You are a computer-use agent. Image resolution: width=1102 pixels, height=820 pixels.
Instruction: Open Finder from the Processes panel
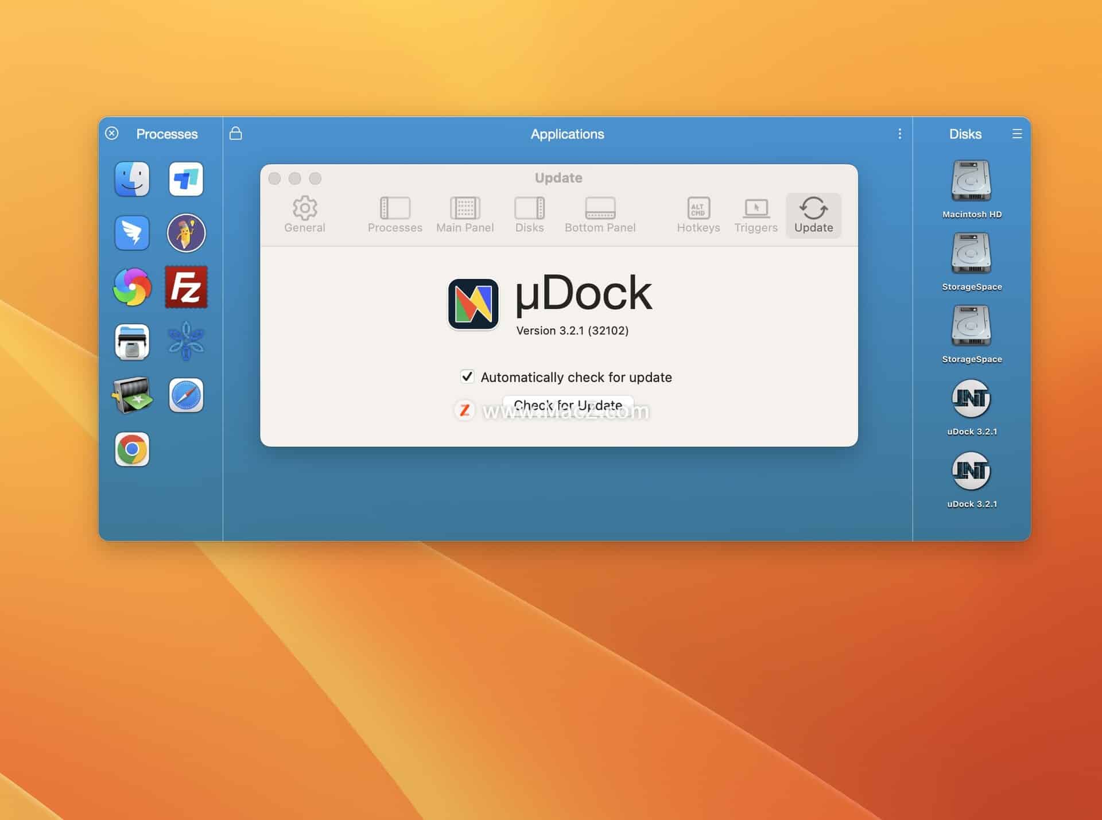131,178
